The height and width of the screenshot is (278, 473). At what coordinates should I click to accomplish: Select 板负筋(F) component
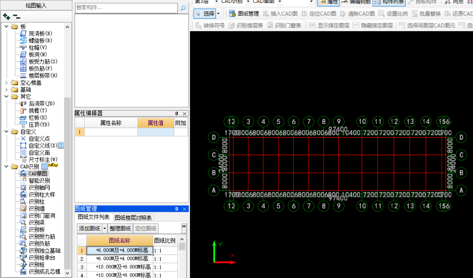point(40,69)
